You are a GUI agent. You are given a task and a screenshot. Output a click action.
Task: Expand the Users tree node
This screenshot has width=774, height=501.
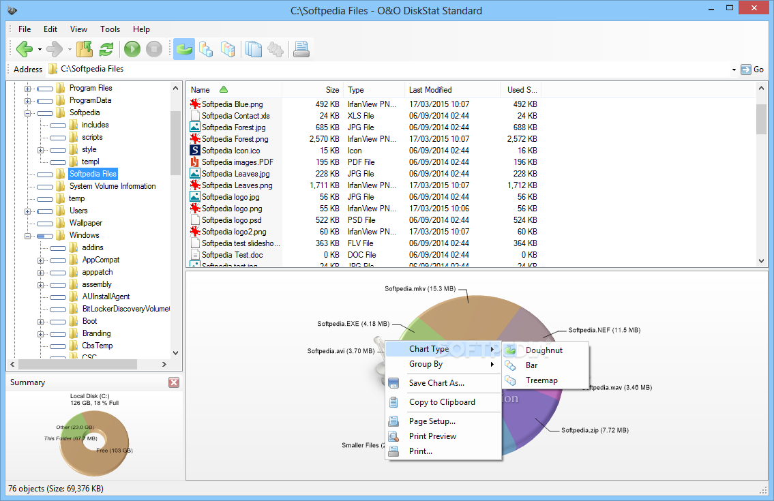click(28, 211)
